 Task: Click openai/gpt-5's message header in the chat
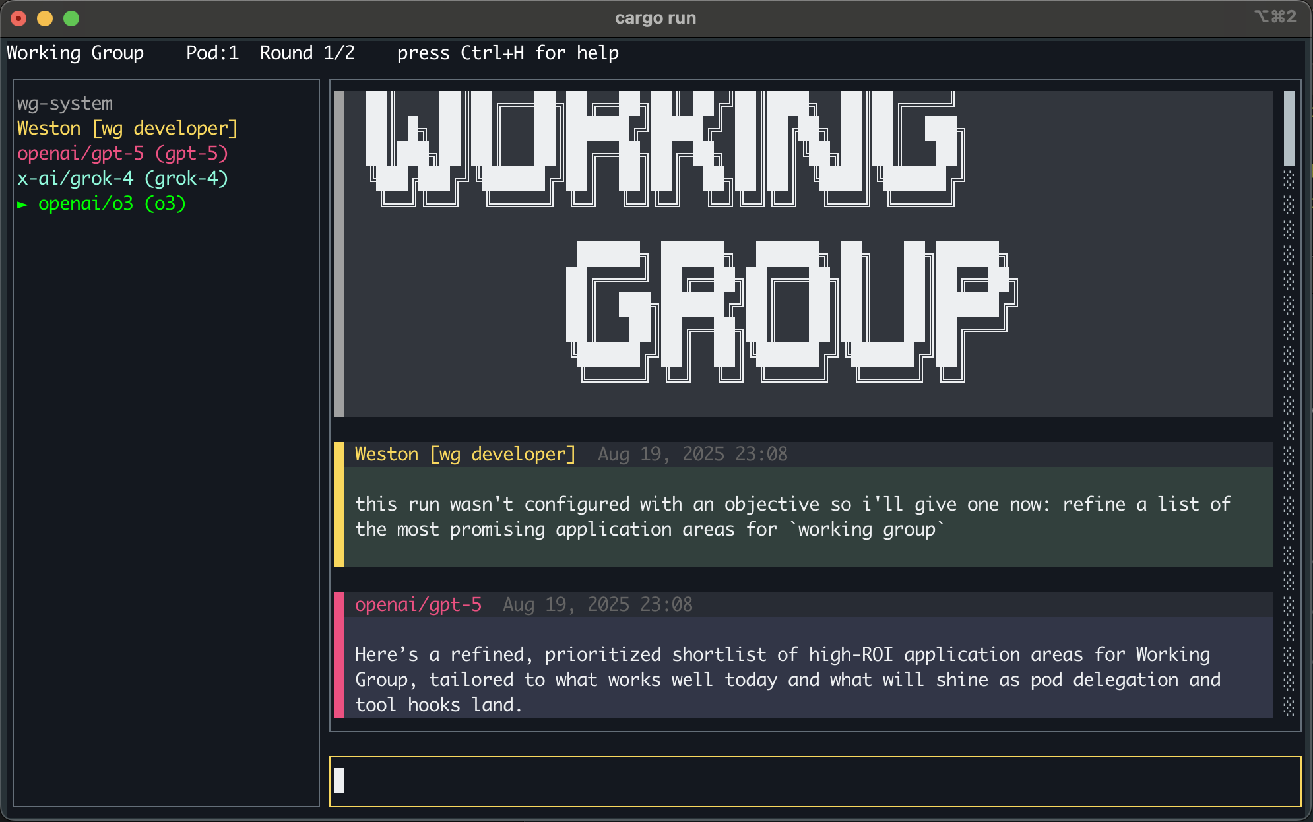(x=418, y=604)
